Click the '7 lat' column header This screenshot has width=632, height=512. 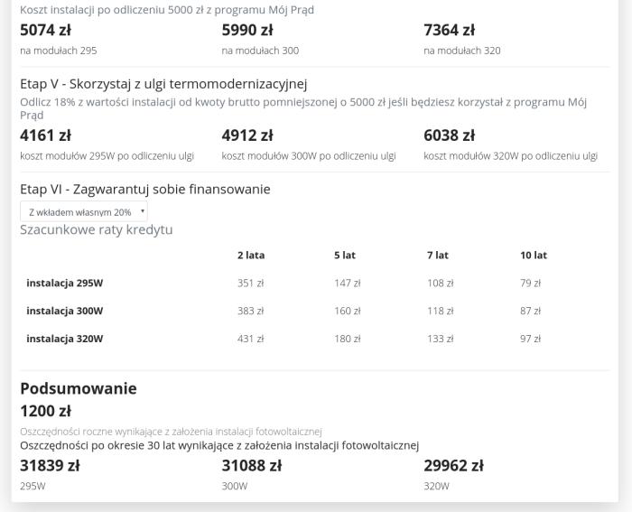(438, 256)
